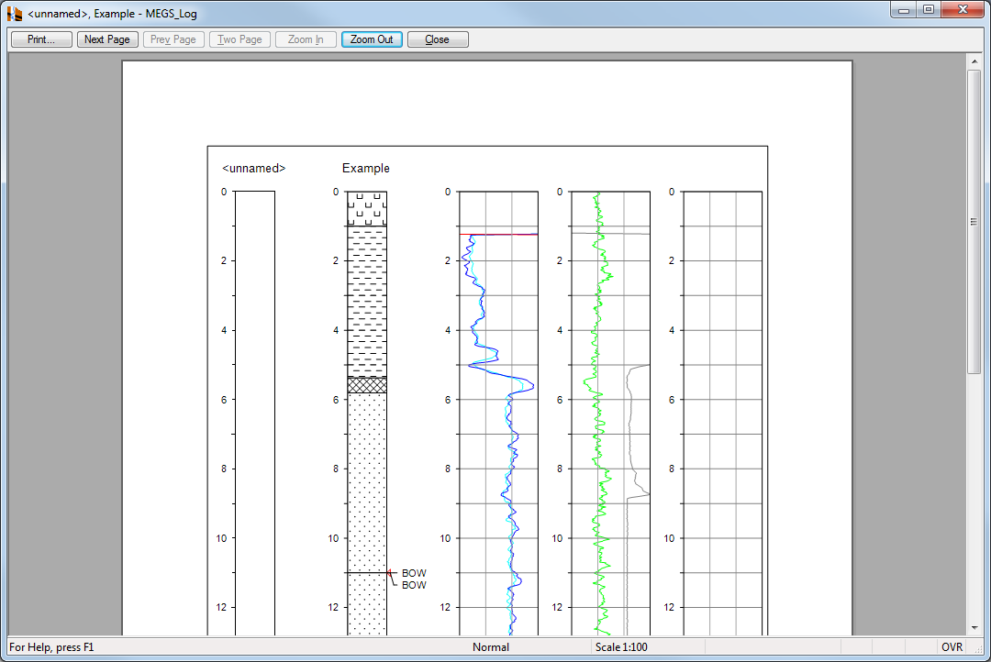Click the Normal status bar pane
Image resolution: width=991 pixels, height=662 pixels.
491,647
